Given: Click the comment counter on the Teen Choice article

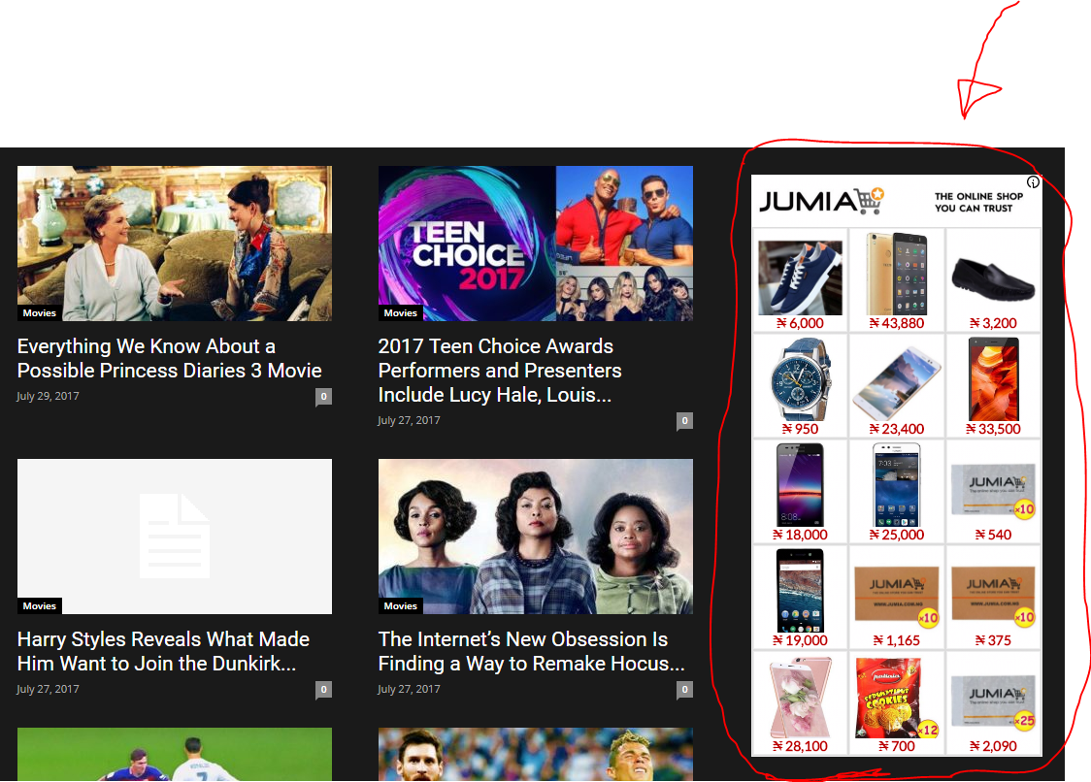Looking at the screenshot, I should pos(684,419).
